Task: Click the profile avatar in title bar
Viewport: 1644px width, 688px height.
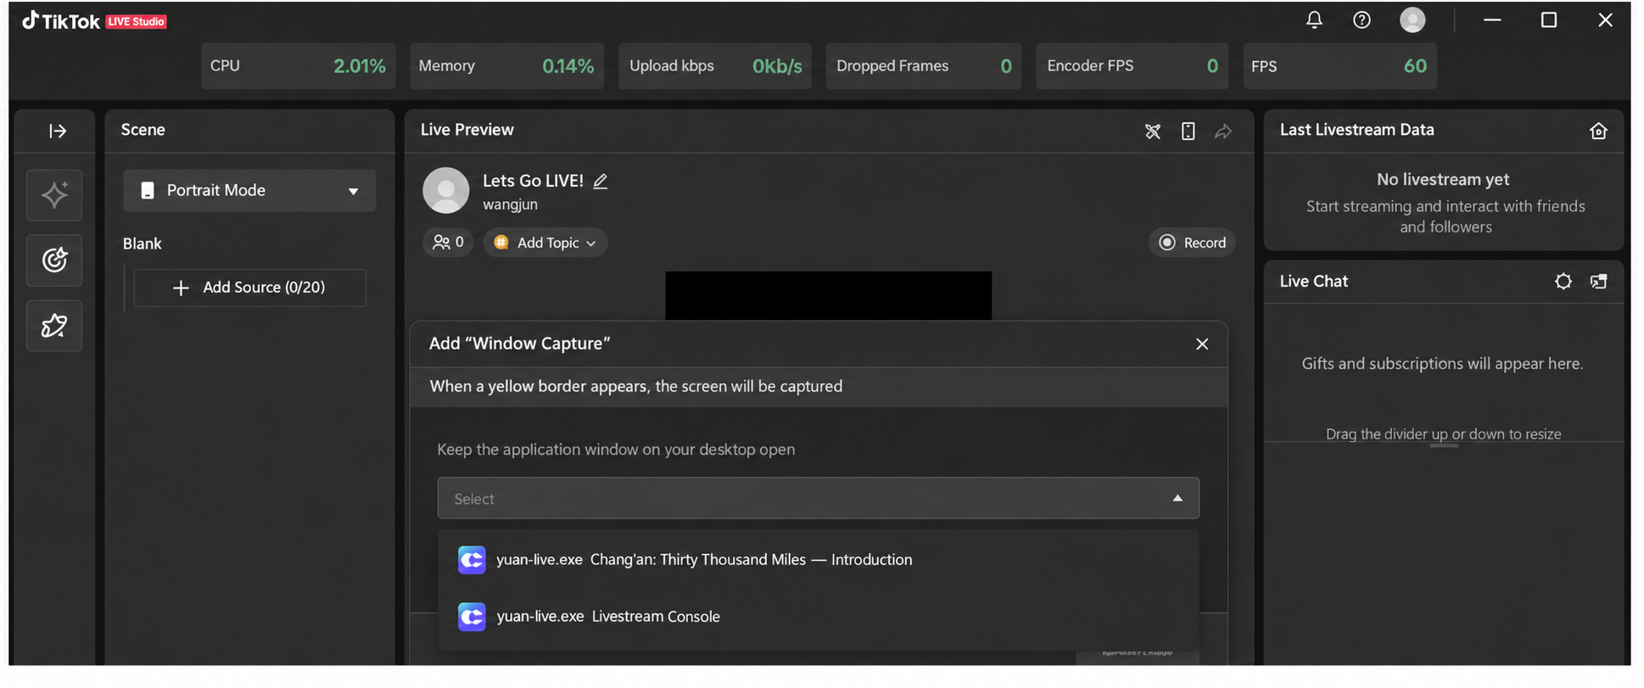Action: coord(1412,20)
